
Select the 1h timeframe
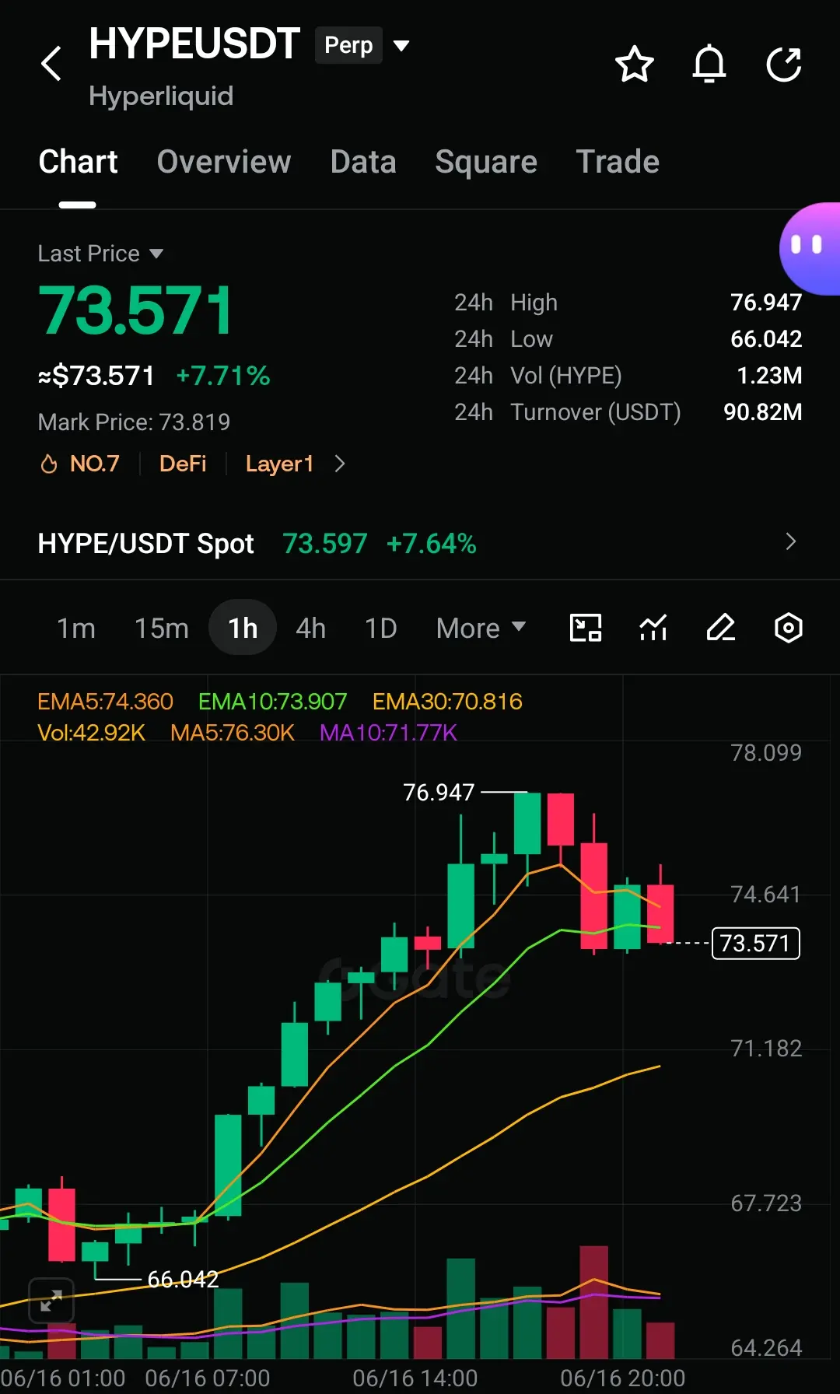pyautogui.click(x=243, y=628)
